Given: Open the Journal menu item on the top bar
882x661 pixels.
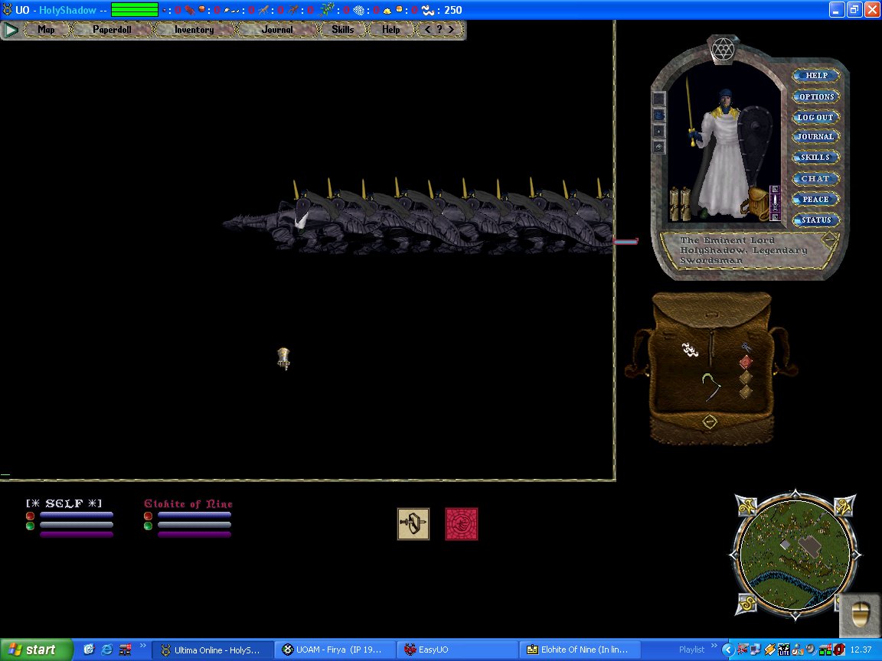Looking at the screenshot, I should tap(277, 30).
